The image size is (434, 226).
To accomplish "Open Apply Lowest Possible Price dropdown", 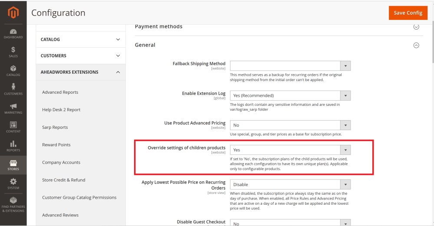I will pyautogui.click(x=290, y=184).
